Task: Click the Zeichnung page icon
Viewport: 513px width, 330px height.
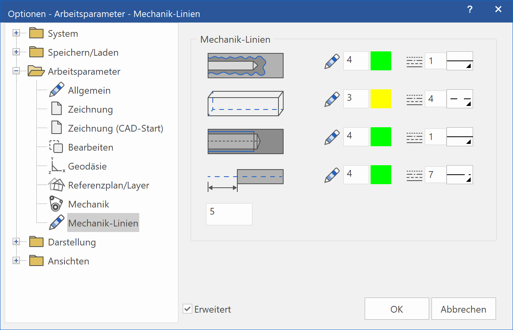Action: point(57,109)
